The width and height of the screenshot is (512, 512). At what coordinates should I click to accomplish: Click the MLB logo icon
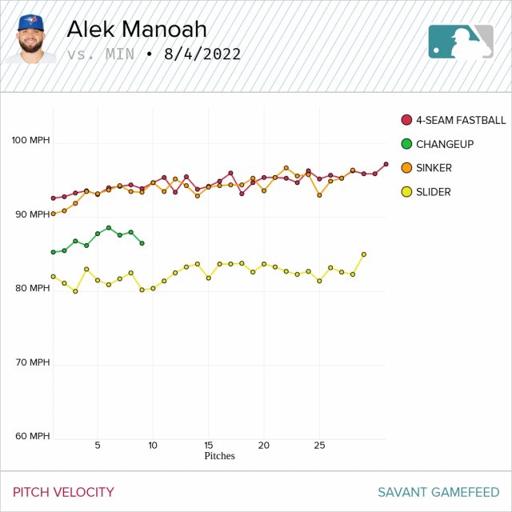(461, 42)
